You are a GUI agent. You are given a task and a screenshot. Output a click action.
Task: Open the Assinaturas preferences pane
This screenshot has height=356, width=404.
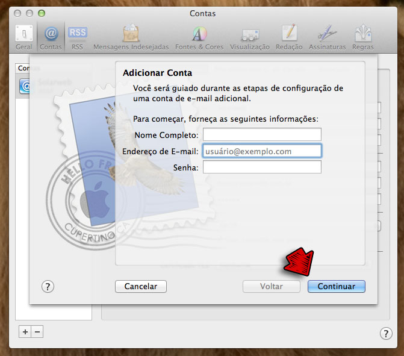[x=327, y=37]
